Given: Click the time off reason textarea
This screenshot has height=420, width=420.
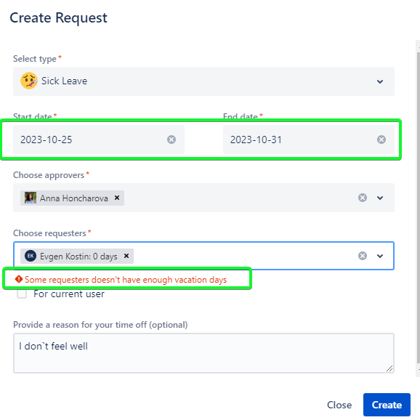Looking at the screenshot, I should click(x=203, y=353).
